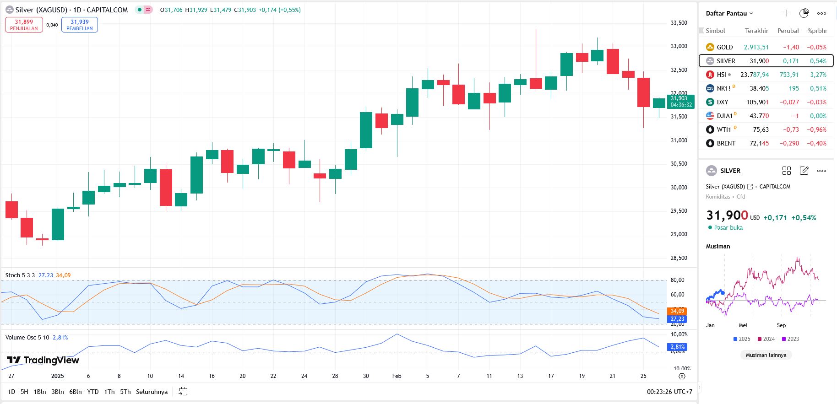Open the note edit icon beside SILVER

[804, 171]
